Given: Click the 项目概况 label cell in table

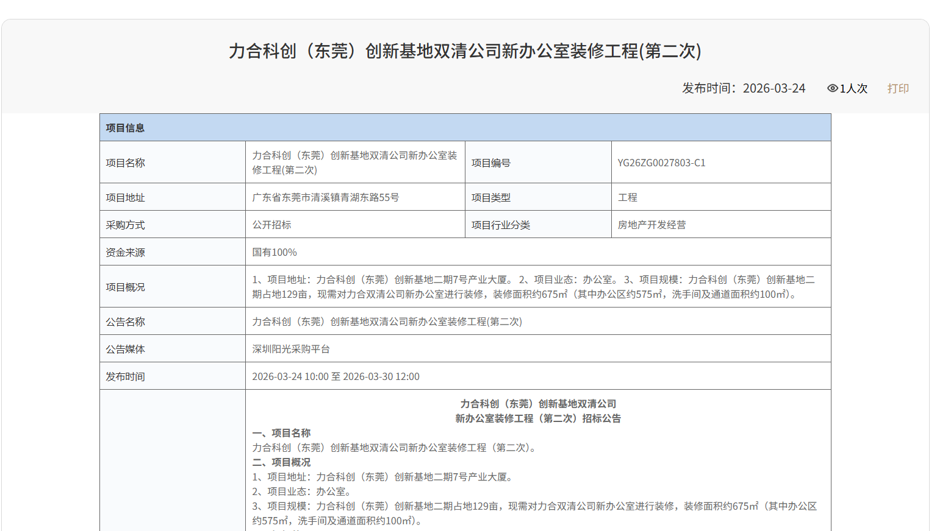Looking at the screenshot, I should pos(126,287).
